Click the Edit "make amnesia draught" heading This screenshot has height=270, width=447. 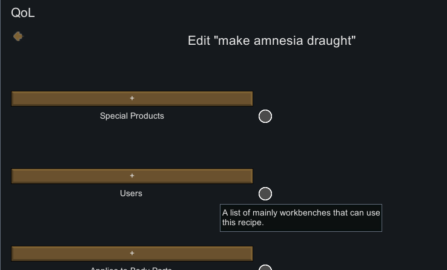coord(271,41)
